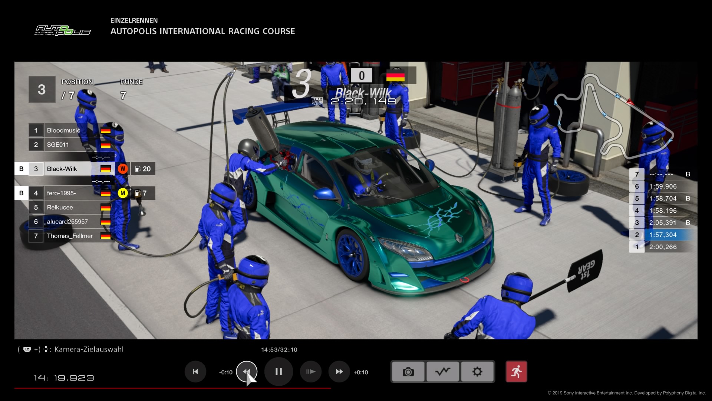Click the Autopolis track logo
Viewport: 712px width, 401px height.
[x=63, y=30]
